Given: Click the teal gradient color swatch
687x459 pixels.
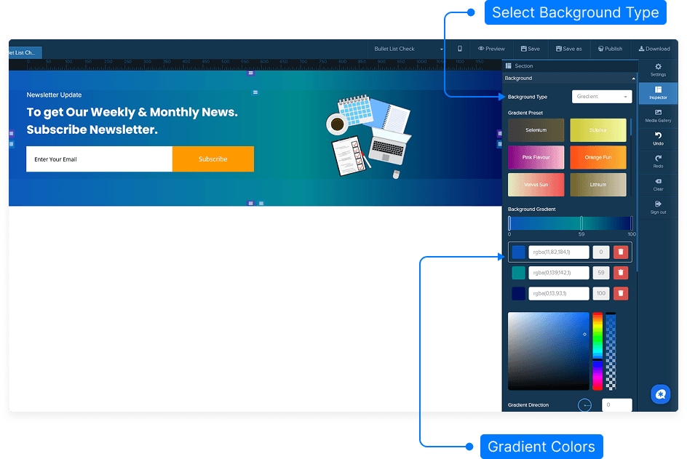Looking at the screenshot, I should pos(518,273).
